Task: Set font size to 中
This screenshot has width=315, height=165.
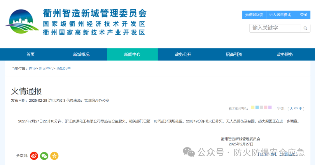Action: (296, 109)
